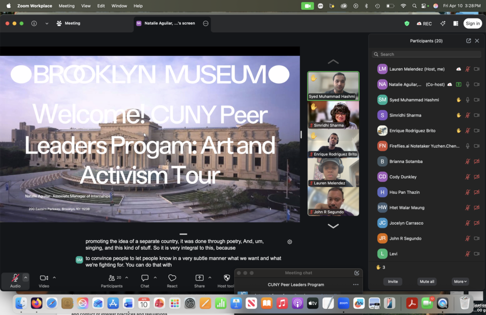Toggle the Audio mute button
The image size is (486, 315).
[15, 280]
